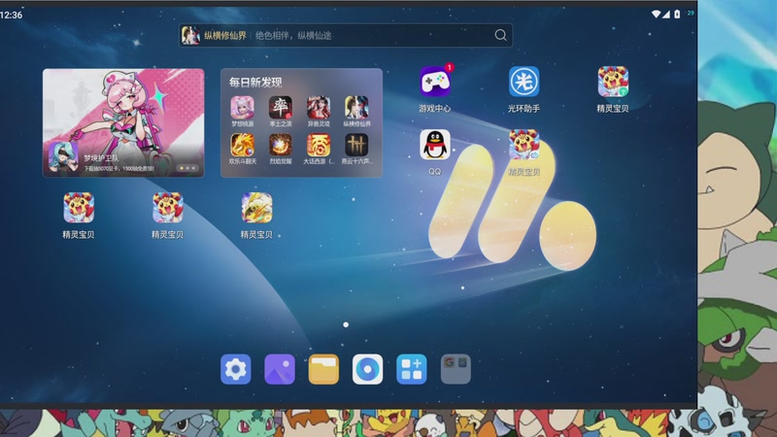Tap the red notification badge on 游戏中心
This screenshot has width=777, height=437.
pos(449,67)
